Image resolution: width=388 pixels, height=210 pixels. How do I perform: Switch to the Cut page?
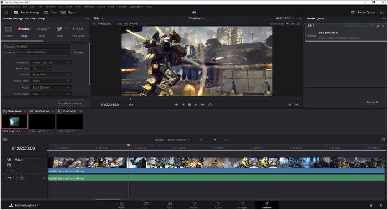(145, 206)
